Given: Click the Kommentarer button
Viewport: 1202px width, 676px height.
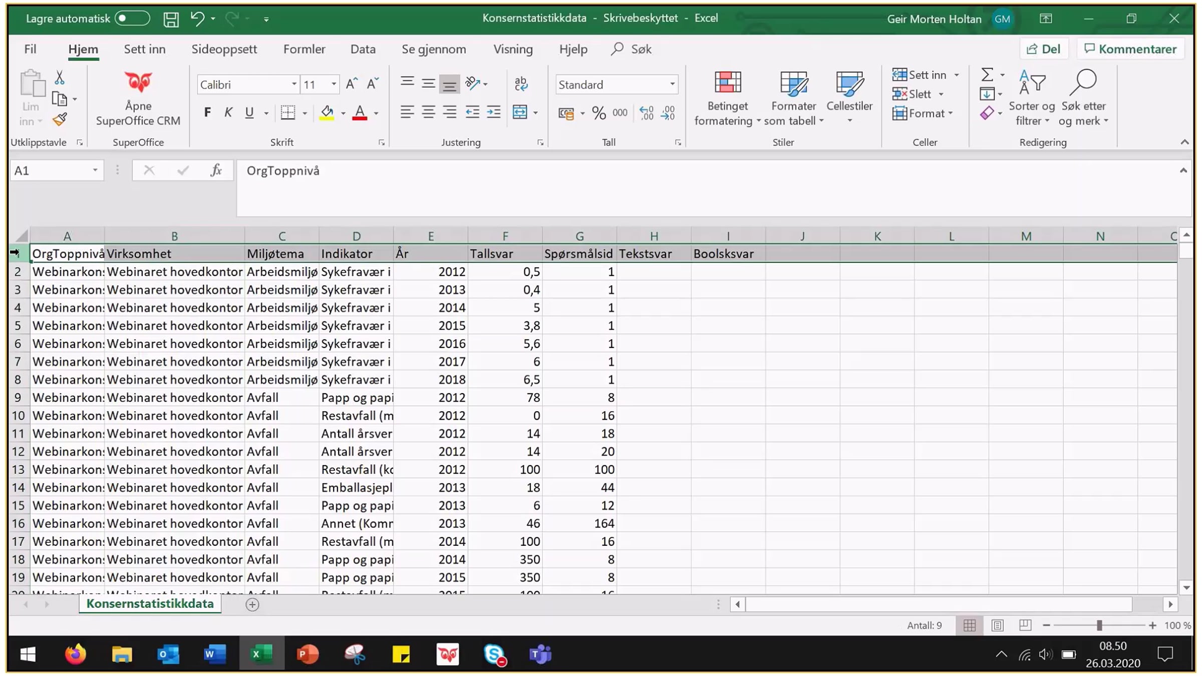Looking at the screenshot, I should (1130, 49).
